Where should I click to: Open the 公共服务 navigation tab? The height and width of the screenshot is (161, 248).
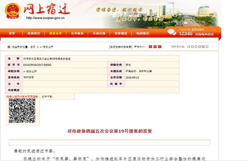(77, 34)
